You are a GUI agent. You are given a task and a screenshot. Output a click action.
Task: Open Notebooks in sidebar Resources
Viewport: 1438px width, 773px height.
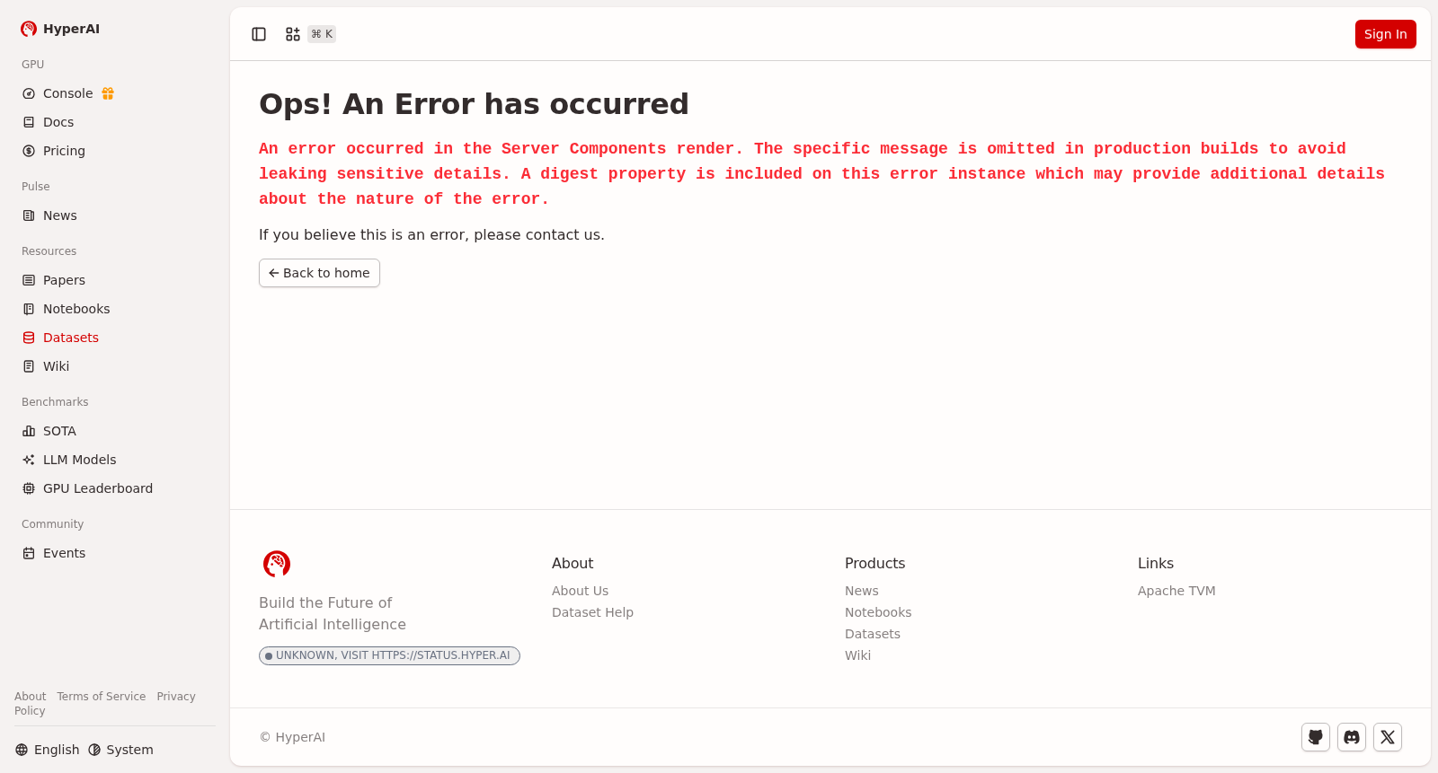click(x=115, y=309)
